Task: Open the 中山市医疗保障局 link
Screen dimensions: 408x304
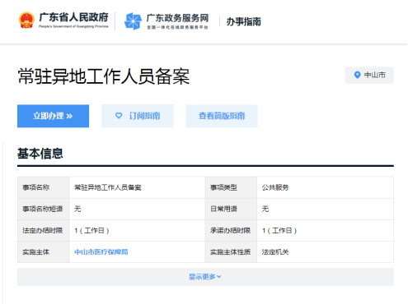Action: 101,252
